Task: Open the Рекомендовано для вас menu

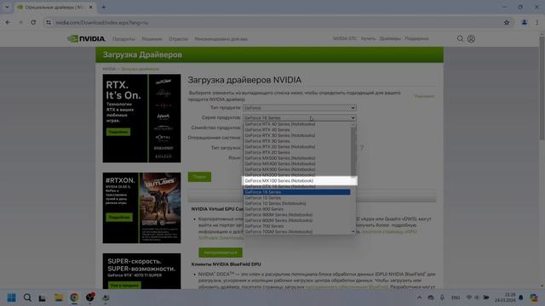Action: tap(221, 39)
